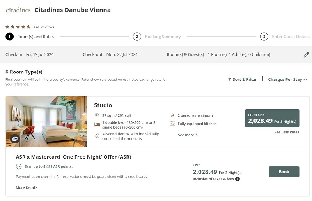Open the Charges Per Stay dropdown
This screenshot has width=312, height=201.
pyautogui.click(x=287, y=80)
